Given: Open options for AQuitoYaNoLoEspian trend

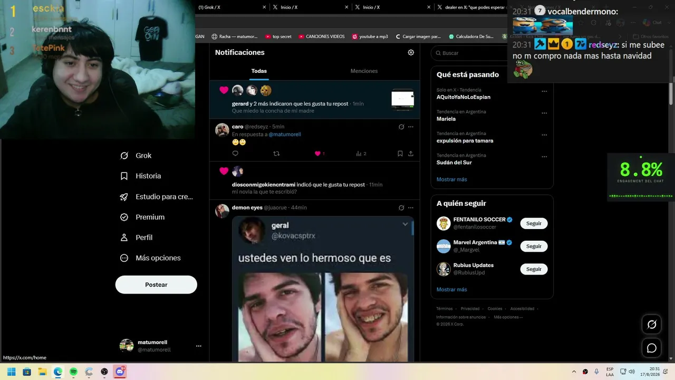Looking at the screenshot, I should tap(544, 91).
